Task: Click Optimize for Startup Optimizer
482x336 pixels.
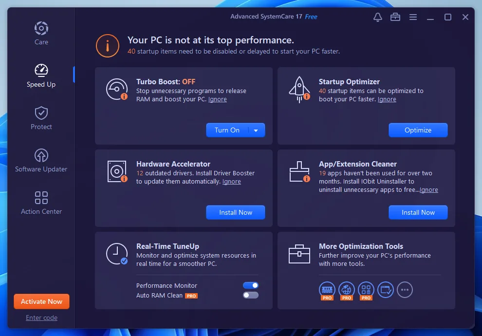Action: point(418,130)
